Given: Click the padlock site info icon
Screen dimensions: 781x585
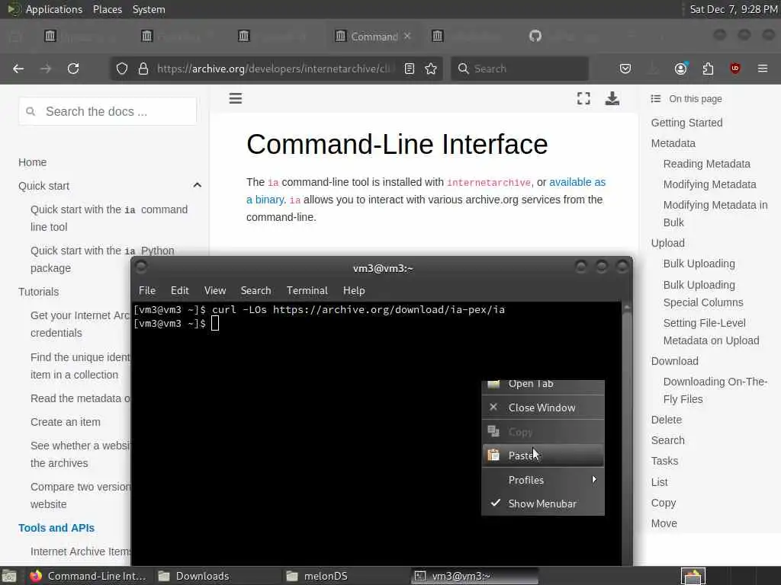Looking at the screenshot, I should point(143,69).
